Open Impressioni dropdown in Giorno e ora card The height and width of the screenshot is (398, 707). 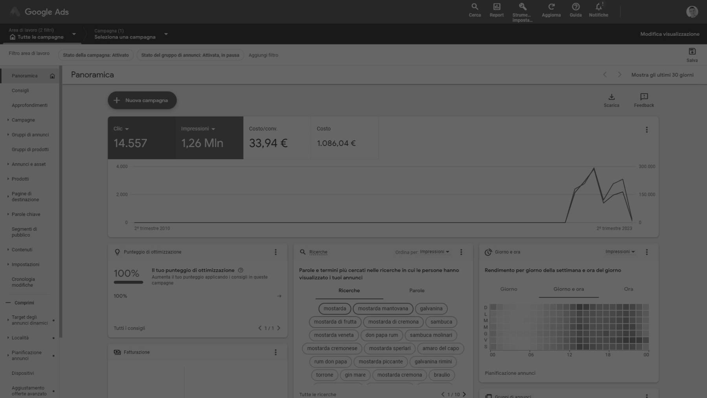(x=620, y=252)
